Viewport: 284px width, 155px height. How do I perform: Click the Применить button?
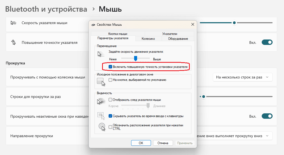coord(185,143)
